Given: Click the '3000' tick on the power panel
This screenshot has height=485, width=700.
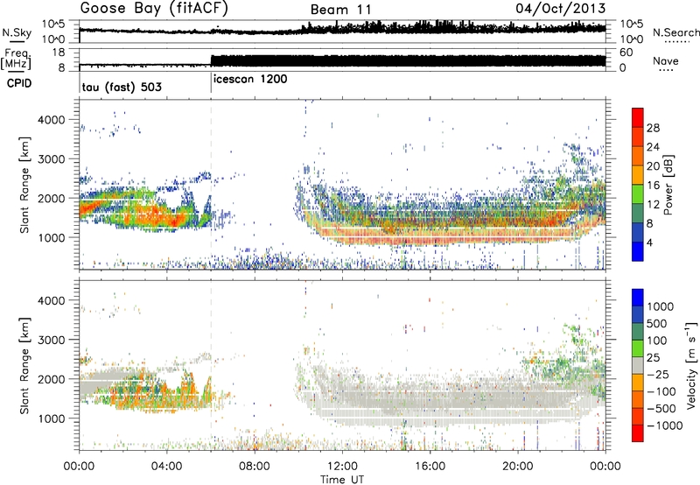Looking at the screenshot, I should (51, 159).
